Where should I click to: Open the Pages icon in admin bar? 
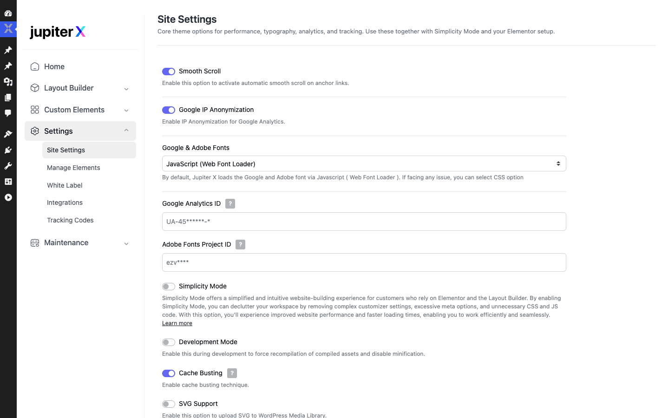8,98
